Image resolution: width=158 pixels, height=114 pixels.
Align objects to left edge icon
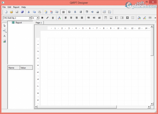tap(70, 12)
